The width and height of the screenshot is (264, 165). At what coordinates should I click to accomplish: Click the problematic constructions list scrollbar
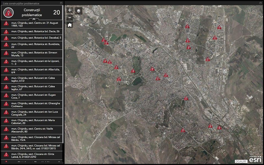[63, 82]
